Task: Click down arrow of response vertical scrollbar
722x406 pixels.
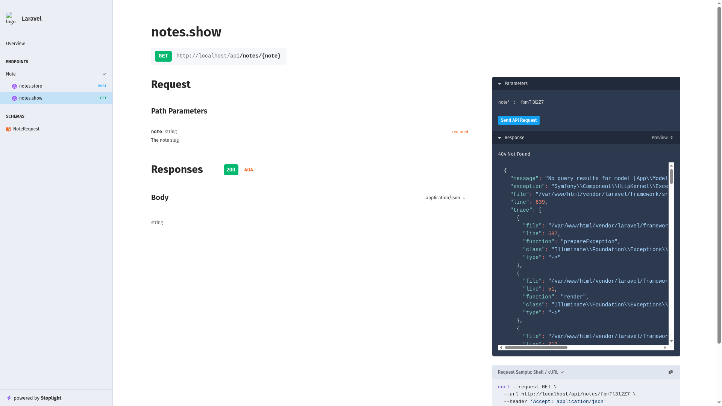Action: click(671, 341)
